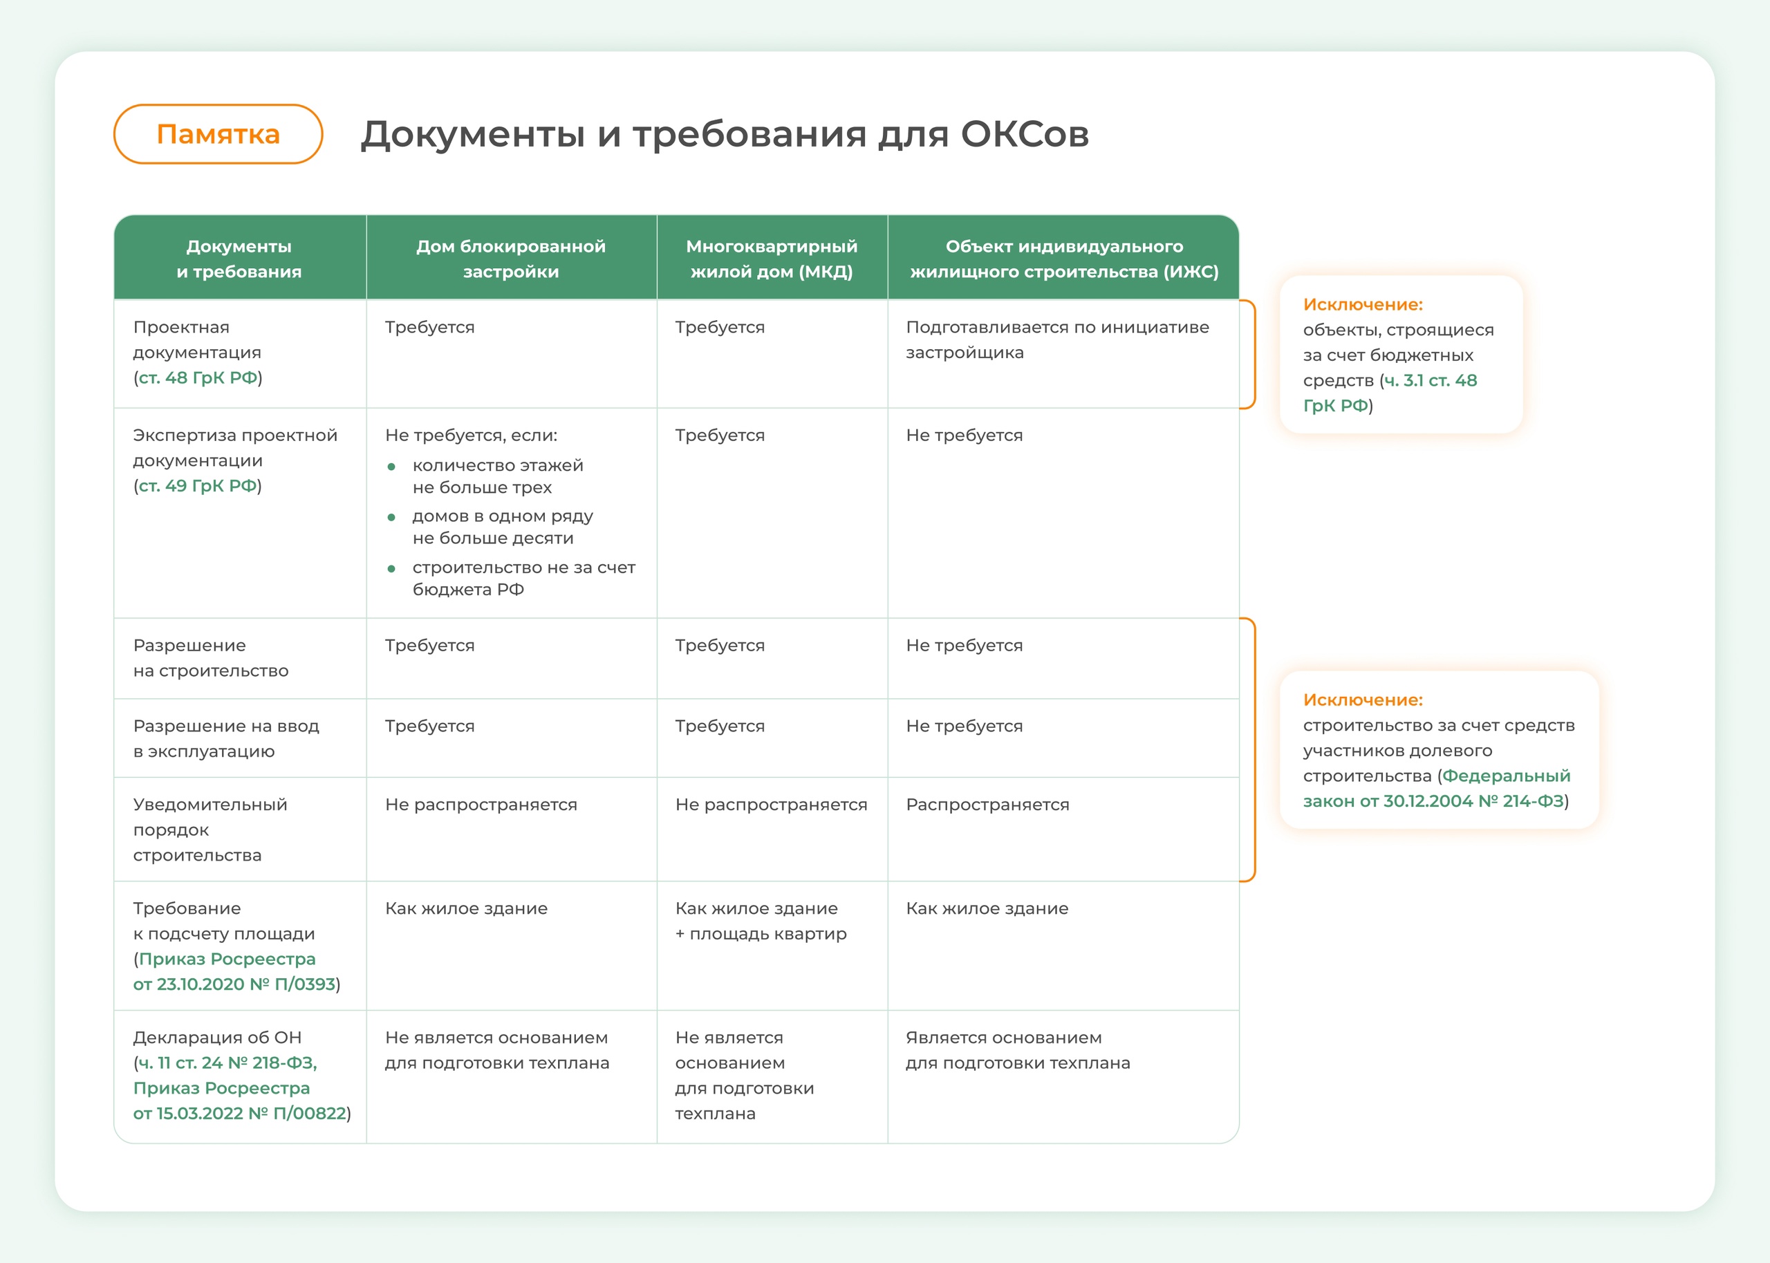Image resolution: width=1770 pixels, height=1263 pixels.
Task: Click 'Требуется' in Дом блокированной Проектная row
Action: [x=430, y=328]
